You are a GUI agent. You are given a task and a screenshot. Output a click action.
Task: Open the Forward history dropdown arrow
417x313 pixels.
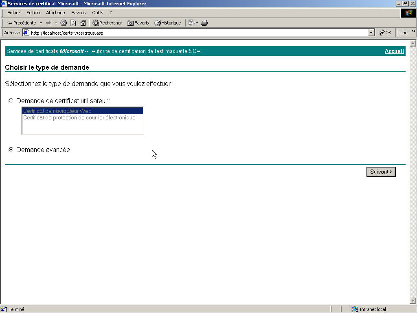[56, 23]
